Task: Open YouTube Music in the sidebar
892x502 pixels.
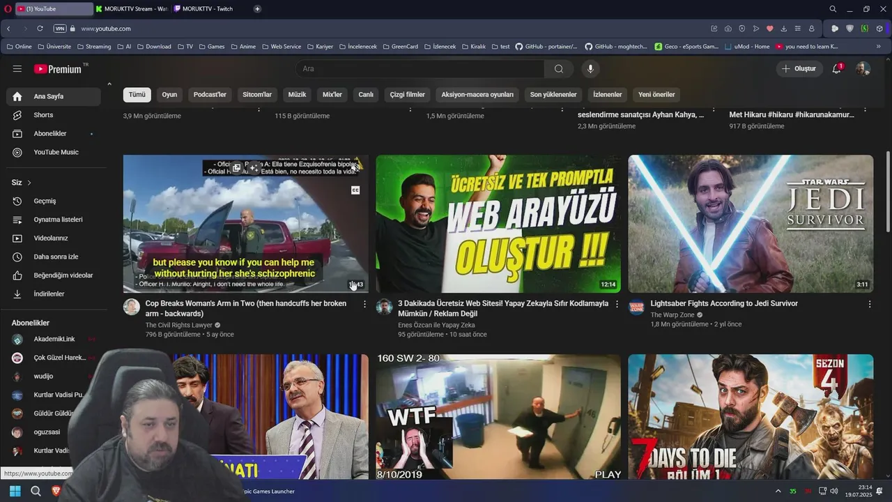Action: [56, 152]
